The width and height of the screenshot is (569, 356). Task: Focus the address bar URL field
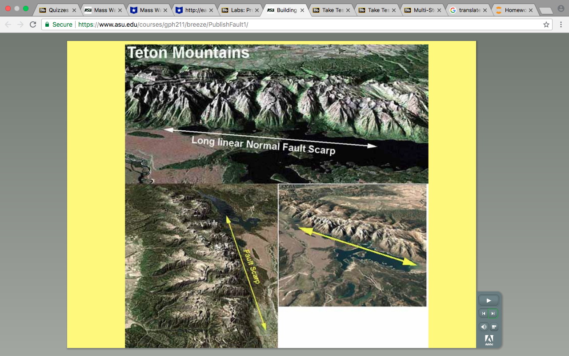[x=307, y=24]
